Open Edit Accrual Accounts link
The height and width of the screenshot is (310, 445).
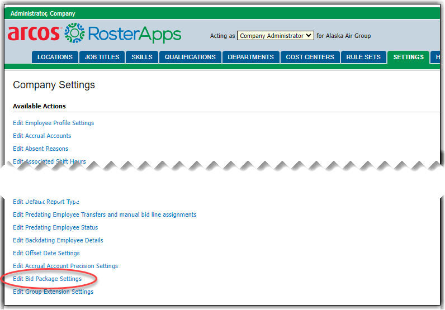[x=42, y=136]
